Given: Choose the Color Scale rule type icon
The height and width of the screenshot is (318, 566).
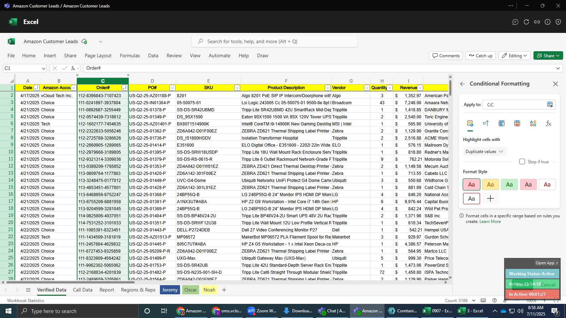Looking at the screenshot, I should tap(517, 123).
